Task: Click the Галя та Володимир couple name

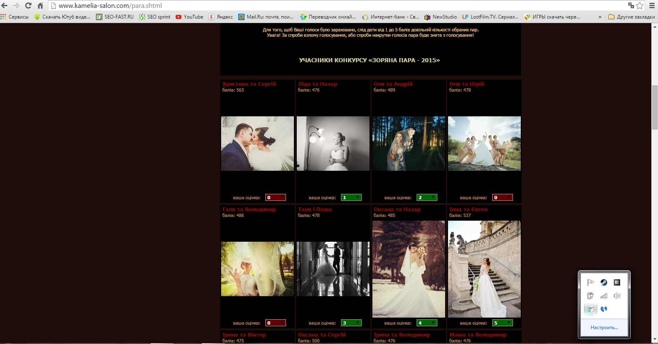Action: click(249, 209)
